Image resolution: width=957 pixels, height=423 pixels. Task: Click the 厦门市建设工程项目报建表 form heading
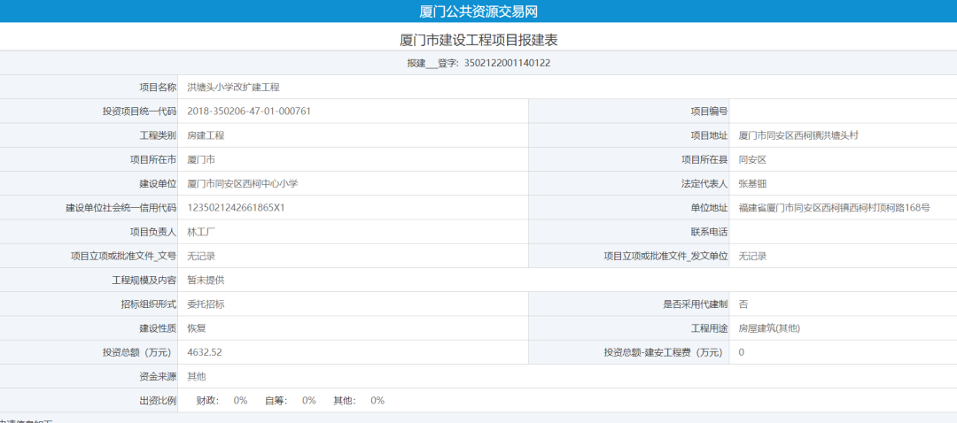click(x=478, y=40)
